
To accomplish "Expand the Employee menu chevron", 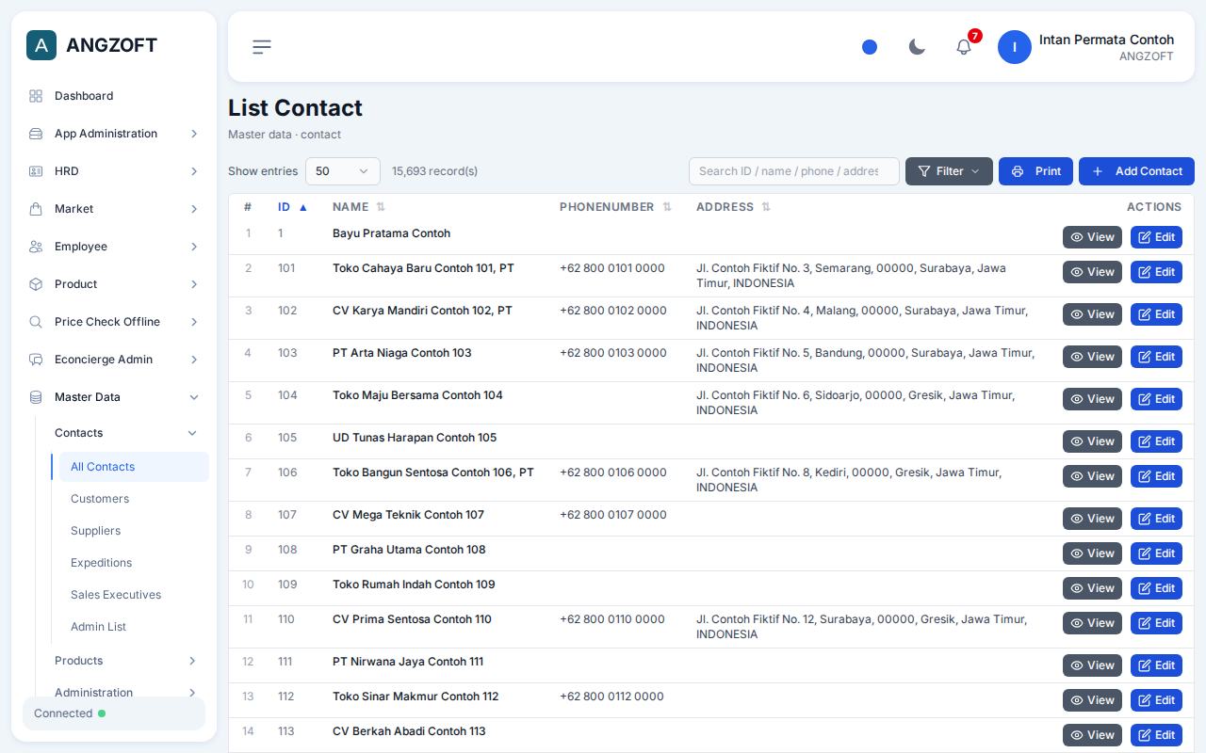I will pos(194,247).
